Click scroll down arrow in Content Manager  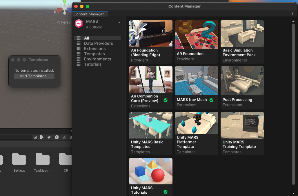point(293,193)
